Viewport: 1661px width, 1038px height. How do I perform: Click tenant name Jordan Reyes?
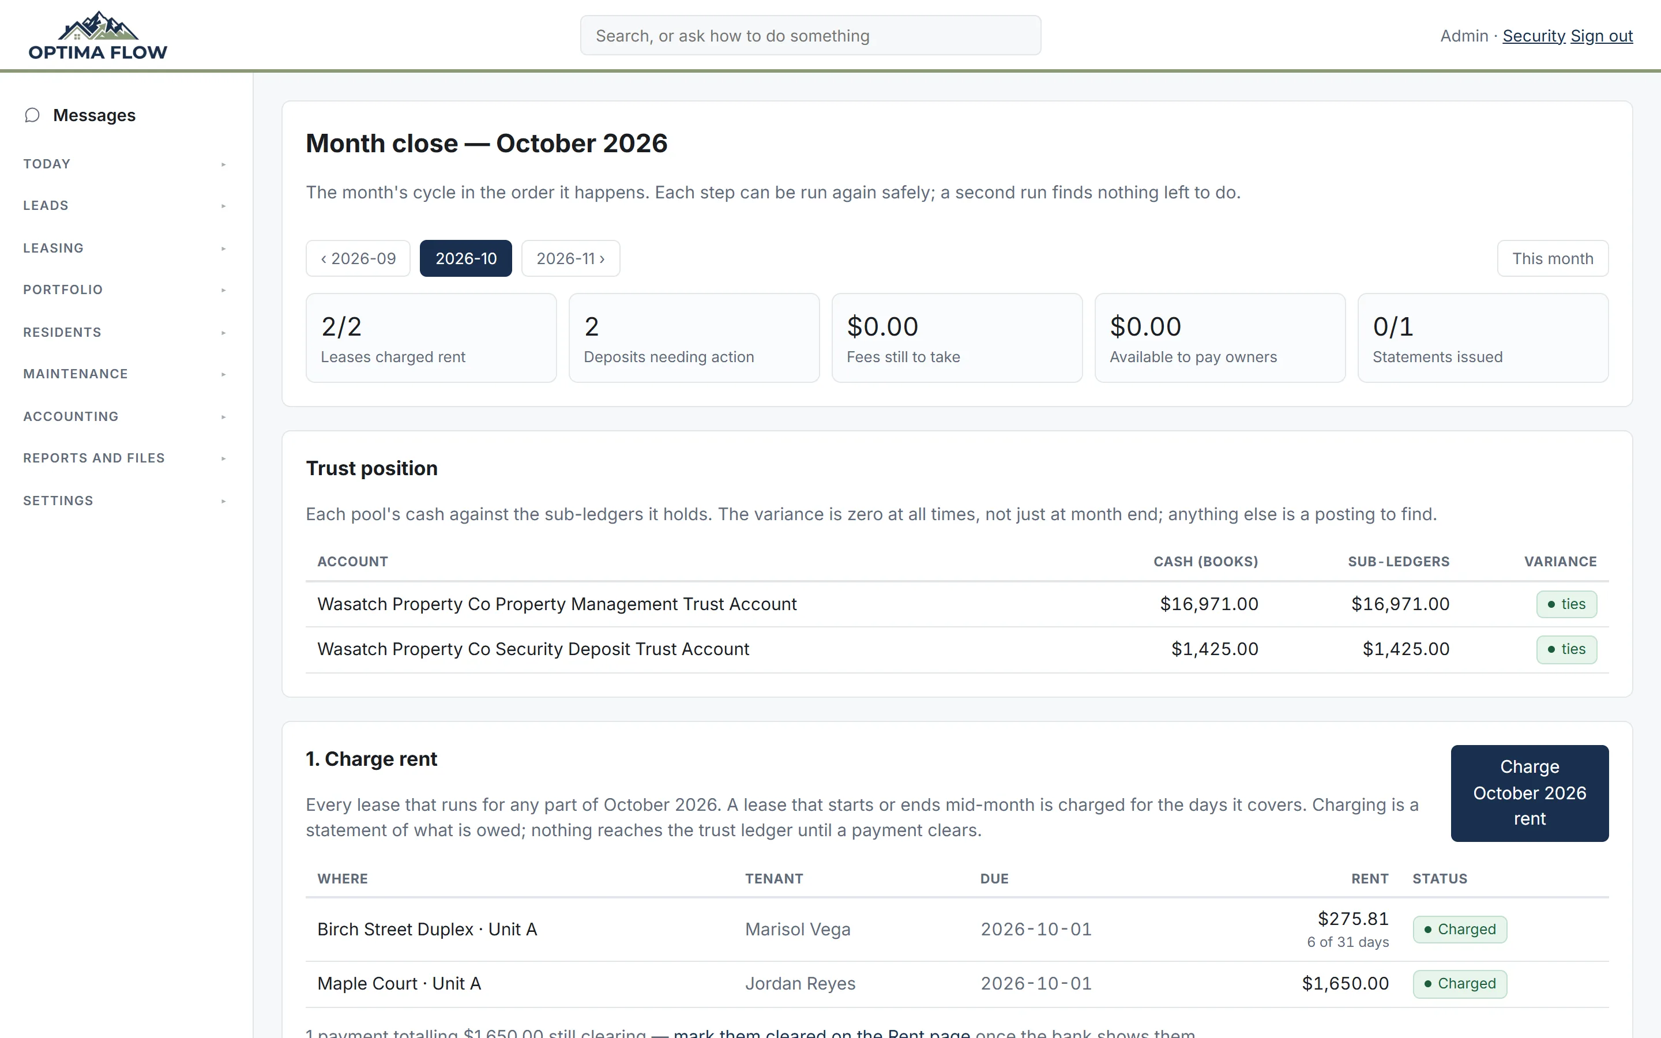point(801,984)
